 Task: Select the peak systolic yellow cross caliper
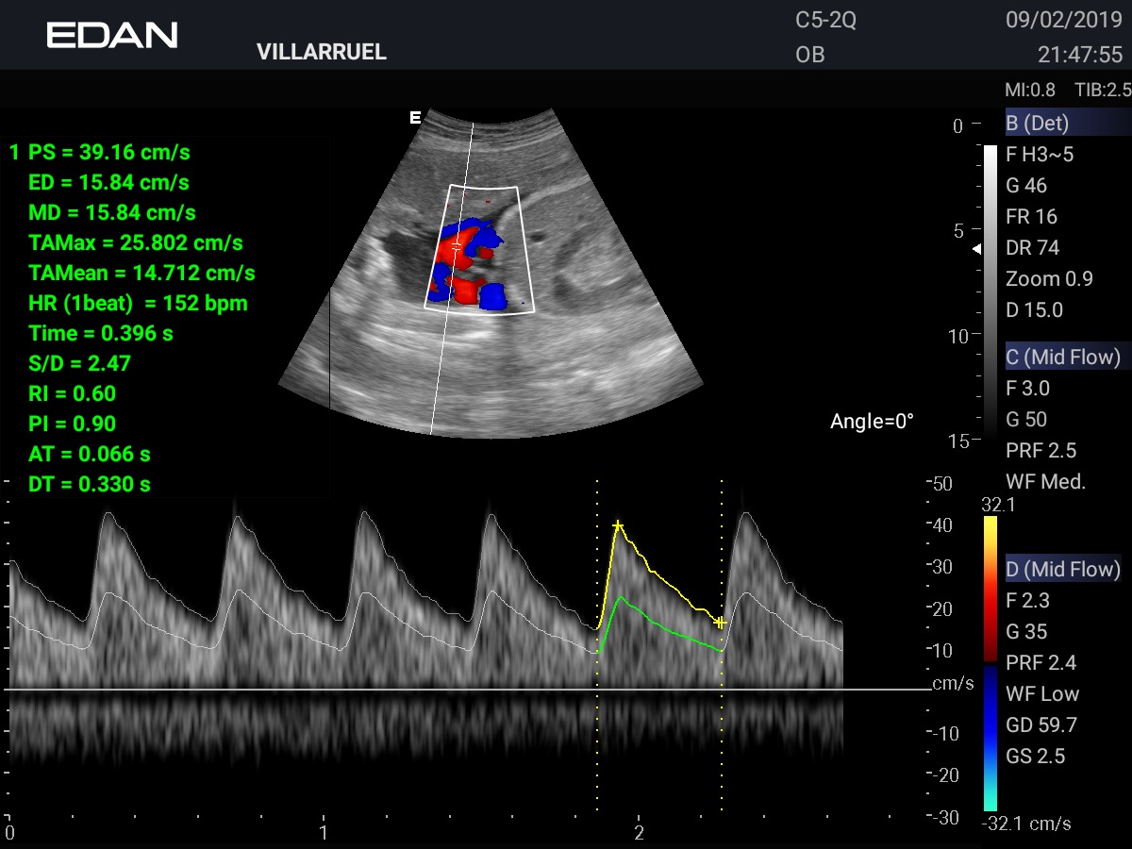618,525
